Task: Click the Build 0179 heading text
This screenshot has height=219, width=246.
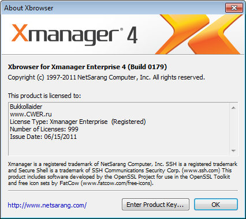Action: click(147, 67)
